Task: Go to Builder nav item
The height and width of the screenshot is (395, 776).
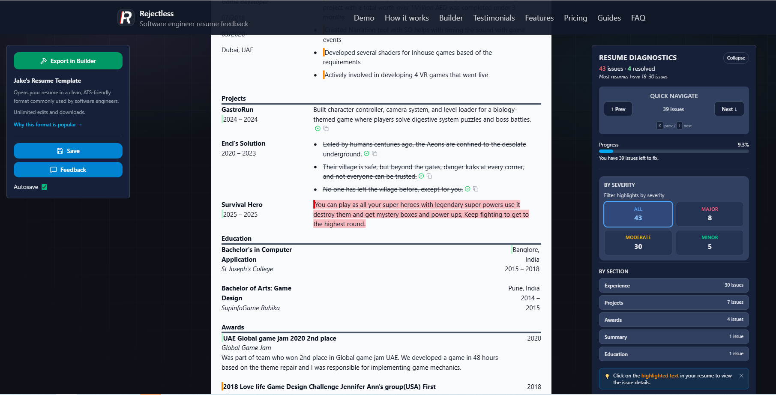Action: point(451,18)
